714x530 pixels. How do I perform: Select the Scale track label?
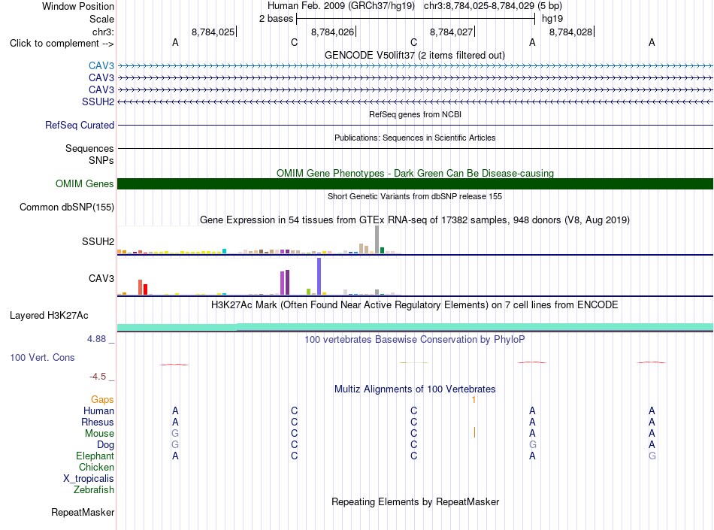(x=101, y=19)
